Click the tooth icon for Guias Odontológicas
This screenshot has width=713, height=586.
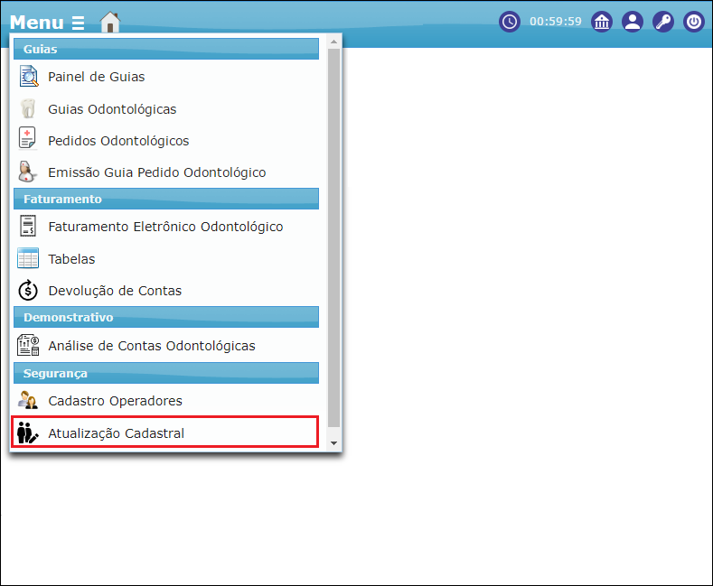click(x=28, y=109)
